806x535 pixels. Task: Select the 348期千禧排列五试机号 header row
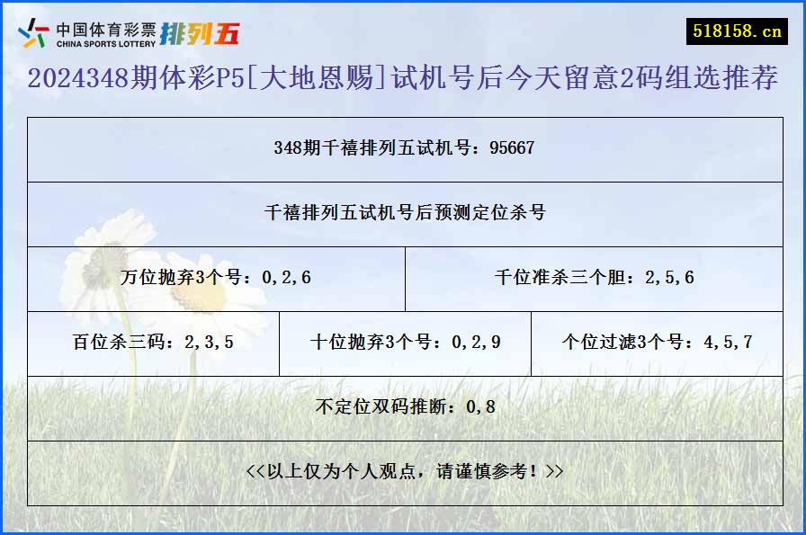click(x=403, y=150)
